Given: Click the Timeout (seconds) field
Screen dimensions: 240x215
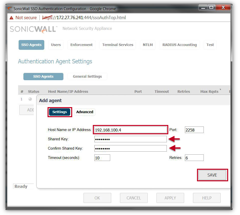Looking at the screenshot, I should coord(102,158).
